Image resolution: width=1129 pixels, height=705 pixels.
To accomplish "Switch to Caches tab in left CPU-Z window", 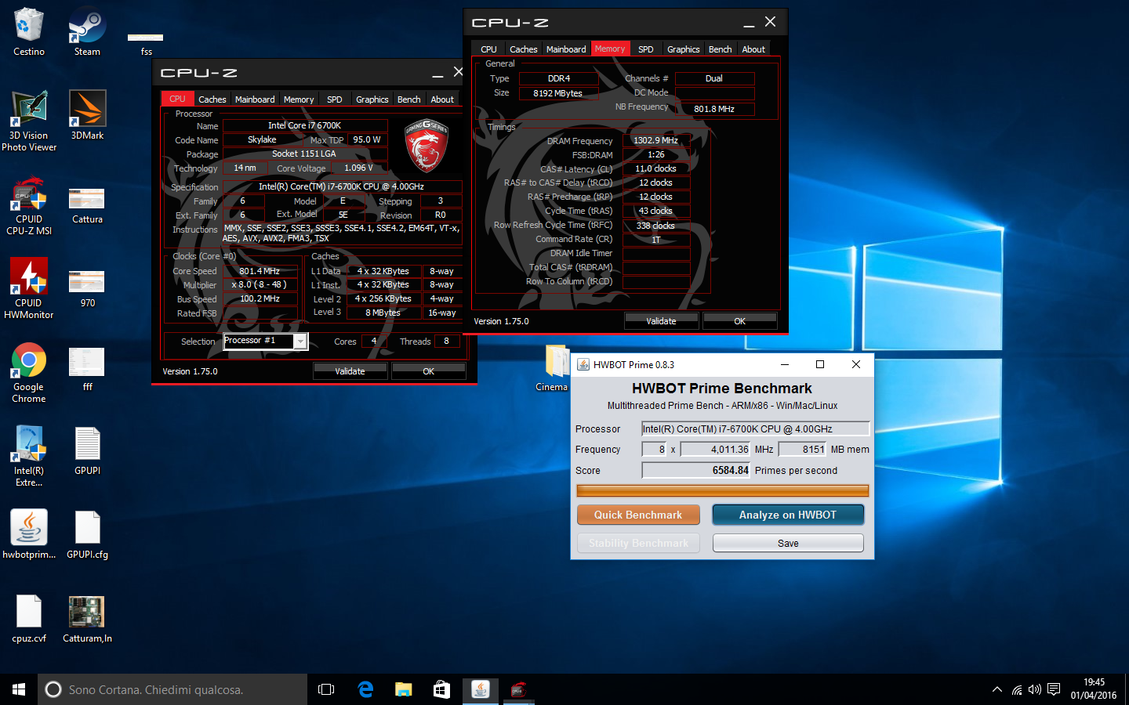I will (212, 99).
